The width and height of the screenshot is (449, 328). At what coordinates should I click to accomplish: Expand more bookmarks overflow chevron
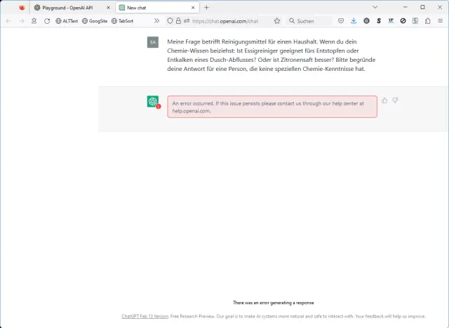156,21
